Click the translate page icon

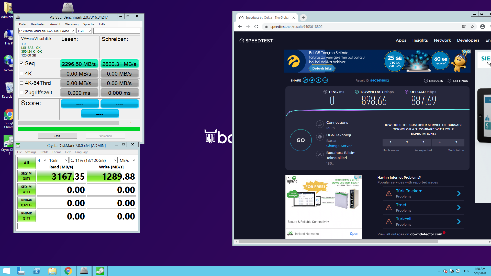(x=464, y=27)
